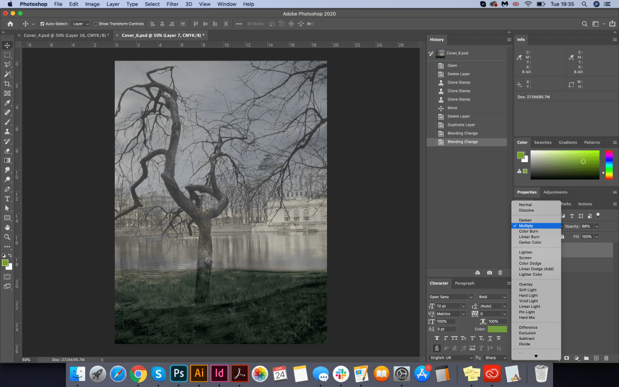The width and height of the screenshot is (619, 387).
Task: Expand the layer Opacity dropdown
Action: (597, 226)
